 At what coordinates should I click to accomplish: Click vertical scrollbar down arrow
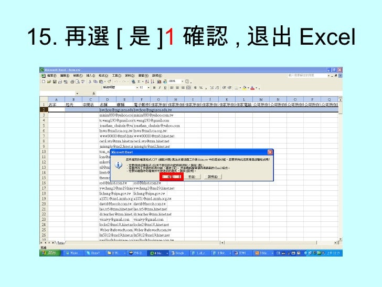[x=341, y=239]
